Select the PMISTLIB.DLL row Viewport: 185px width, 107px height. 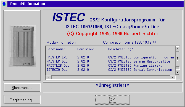click(x=110, y=66)
